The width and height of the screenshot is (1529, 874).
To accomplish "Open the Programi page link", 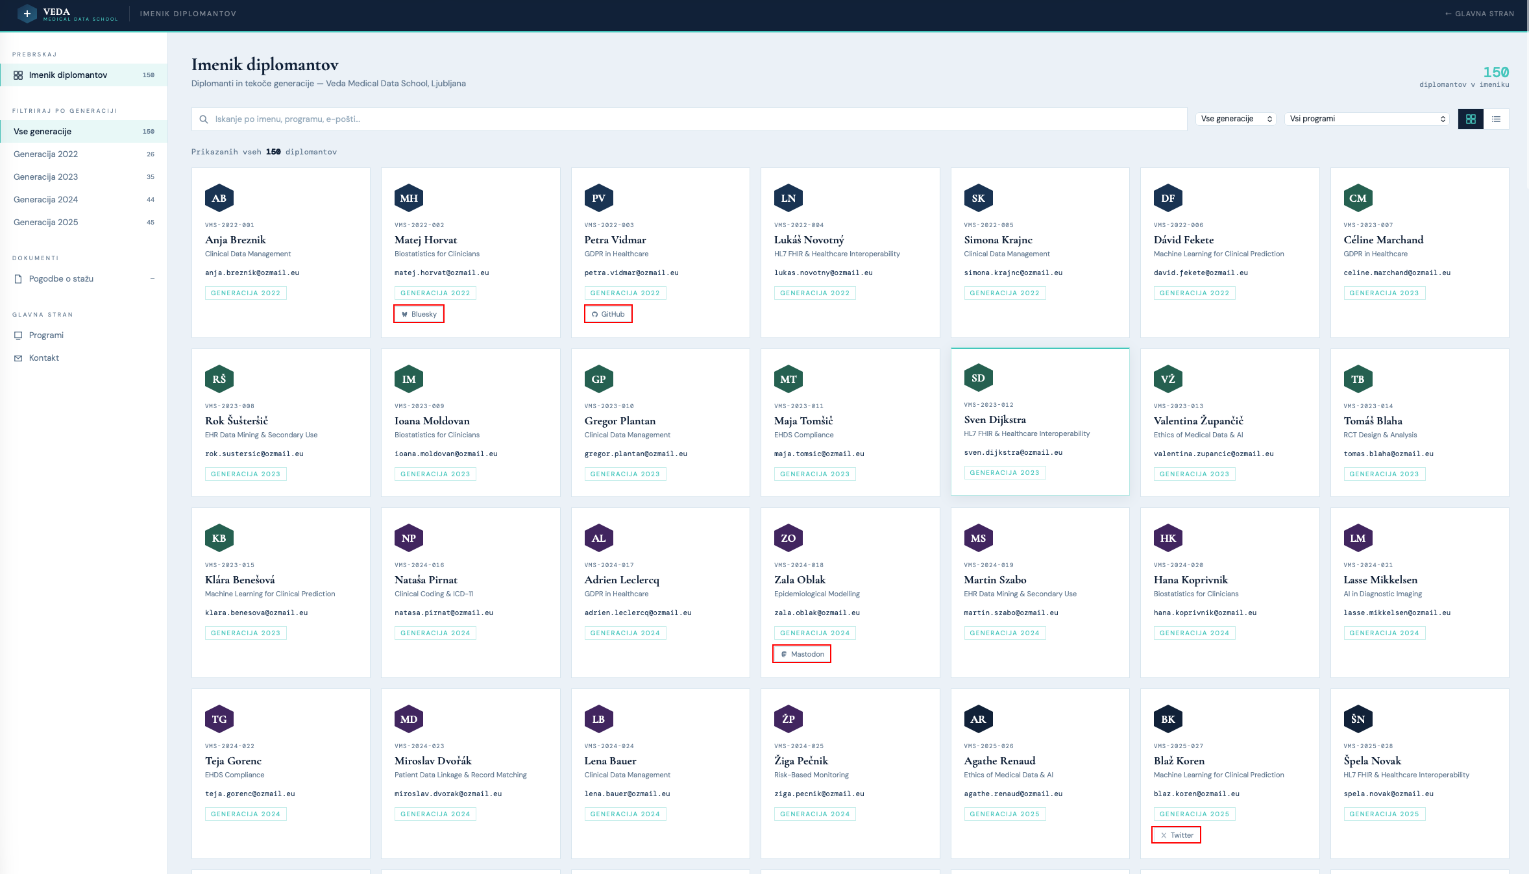I will click(84, 335).
